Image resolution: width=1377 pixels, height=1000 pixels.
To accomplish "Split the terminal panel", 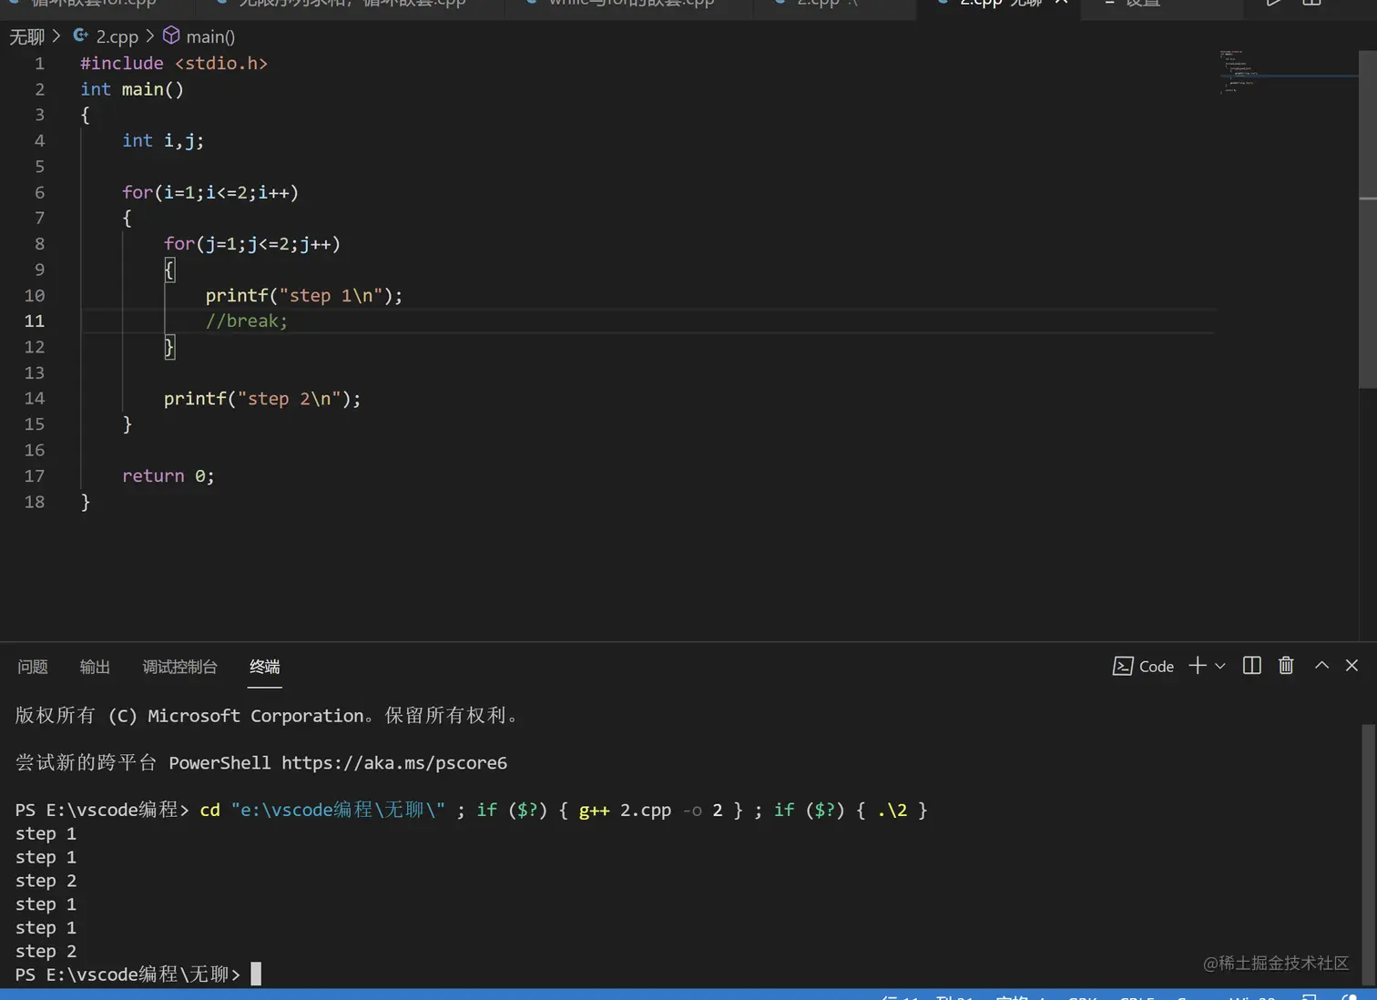I will [x=1252, y=666].
